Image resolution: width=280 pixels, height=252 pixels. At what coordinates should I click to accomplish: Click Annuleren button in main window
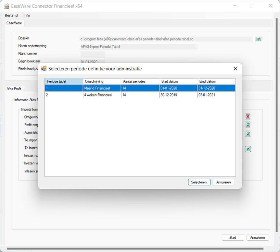pos(257,238)
